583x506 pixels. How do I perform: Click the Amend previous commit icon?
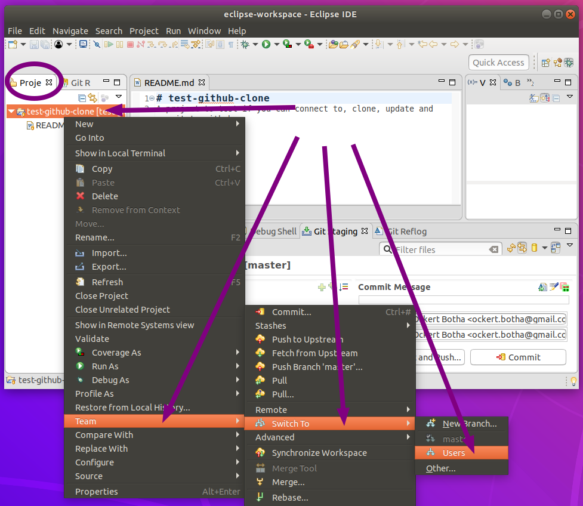543,286
